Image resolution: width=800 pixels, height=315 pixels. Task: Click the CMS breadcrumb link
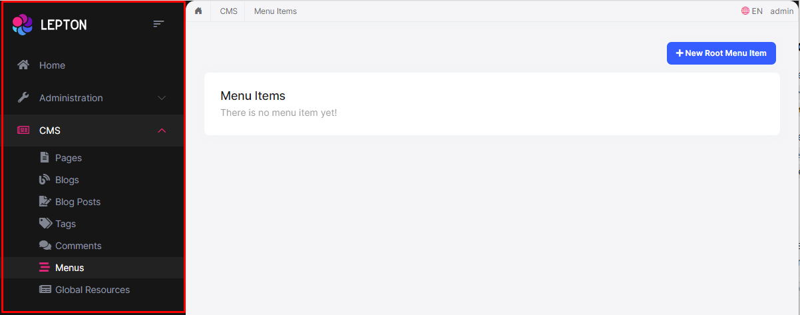tap(228, 11)
